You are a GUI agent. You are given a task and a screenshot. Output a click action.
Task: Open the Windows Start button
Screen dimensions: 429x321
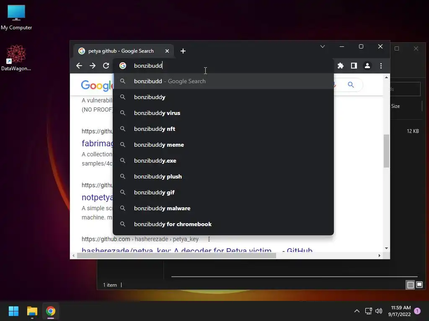tap(13, 311)
